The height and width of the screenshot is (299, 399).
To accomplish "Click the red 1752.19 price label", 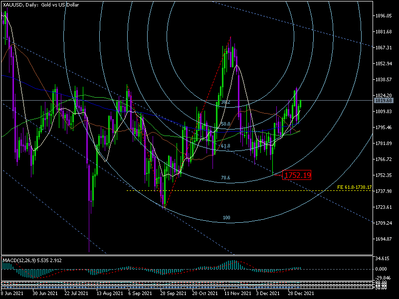I will tap(297, 175).
